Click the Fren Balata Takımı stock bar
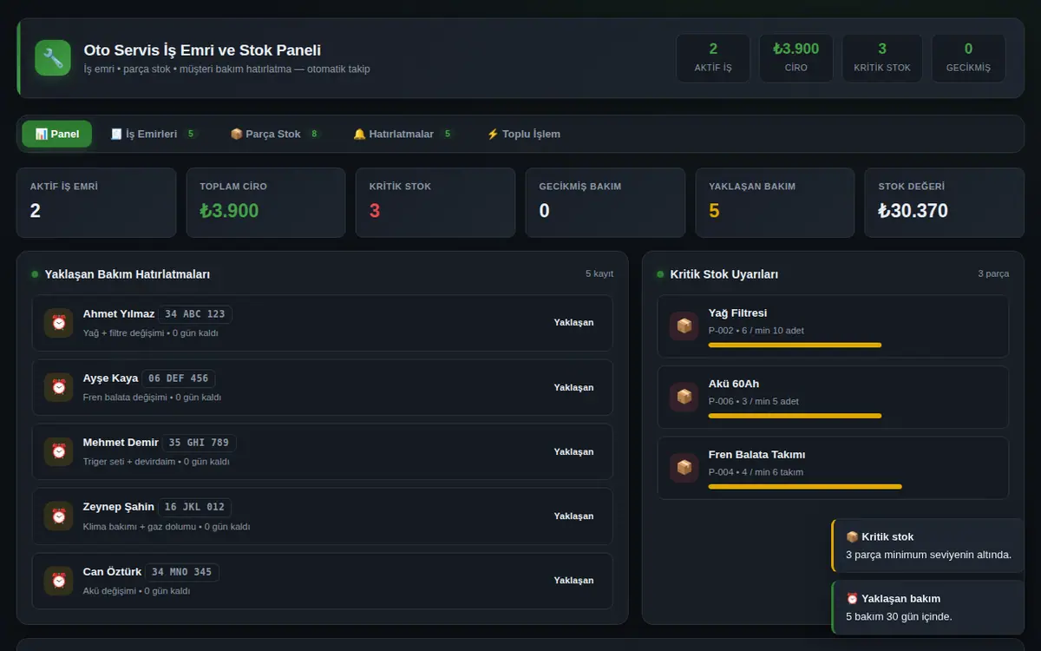Screen dimensions: 1041x651 tap(805, 486)
